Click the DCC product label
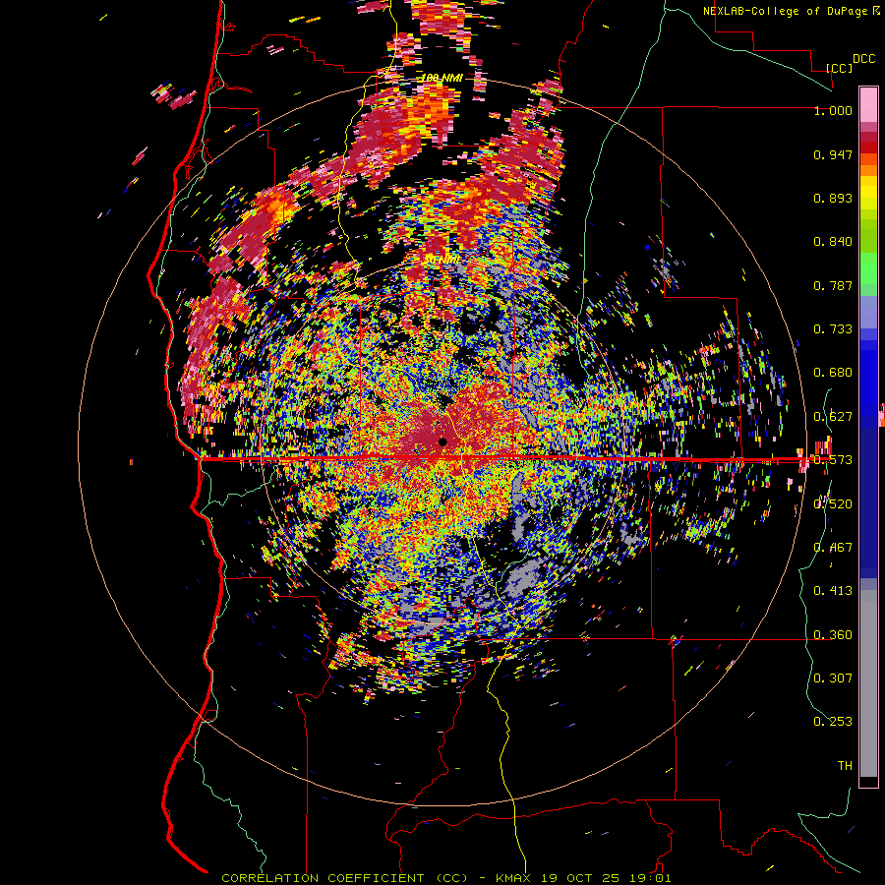 click(x=863, y=59)
